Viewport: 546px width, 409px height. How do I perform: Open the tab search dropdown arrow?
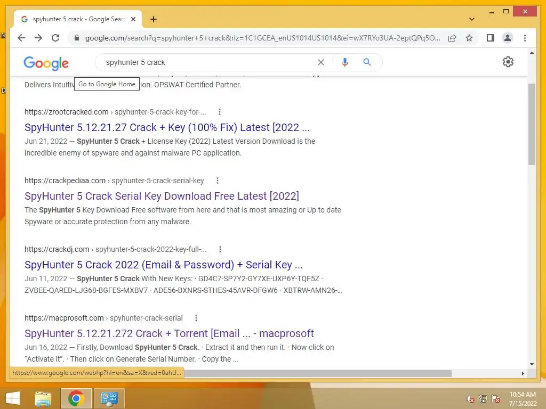click(472, 19)
